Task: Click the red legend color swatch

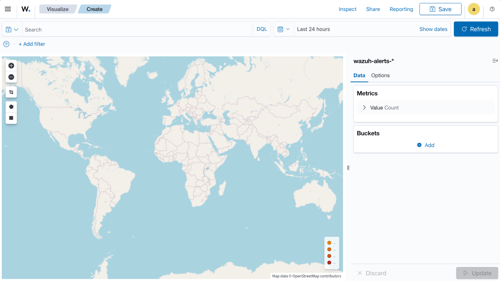Action: coord(329,263)
